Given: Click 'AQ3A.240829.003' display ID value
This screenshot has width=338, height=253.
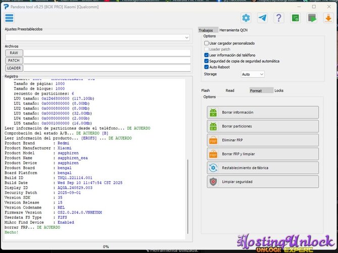Looking at the screenshot, I should pos(75,188).
